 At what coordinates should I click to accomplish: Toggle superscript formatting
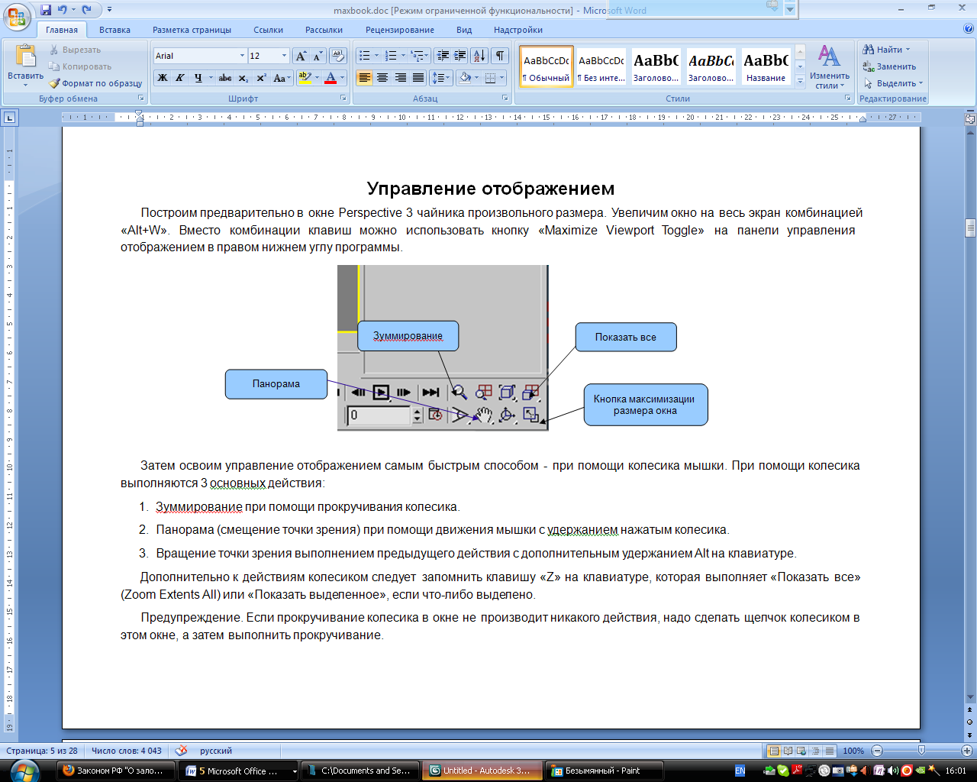261,78
